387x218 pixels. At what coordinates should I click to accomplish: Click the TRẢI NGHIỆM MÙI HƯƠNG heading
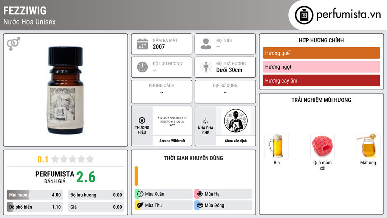[321, 100]
